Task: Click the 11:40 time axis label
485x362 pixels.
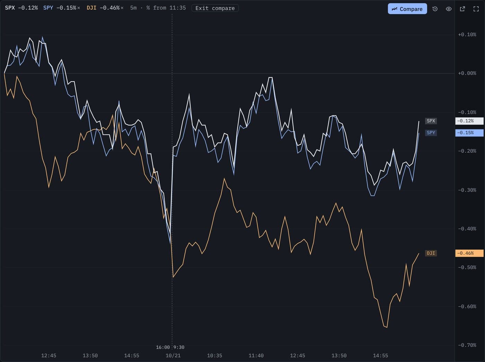Action: (256, 355)
